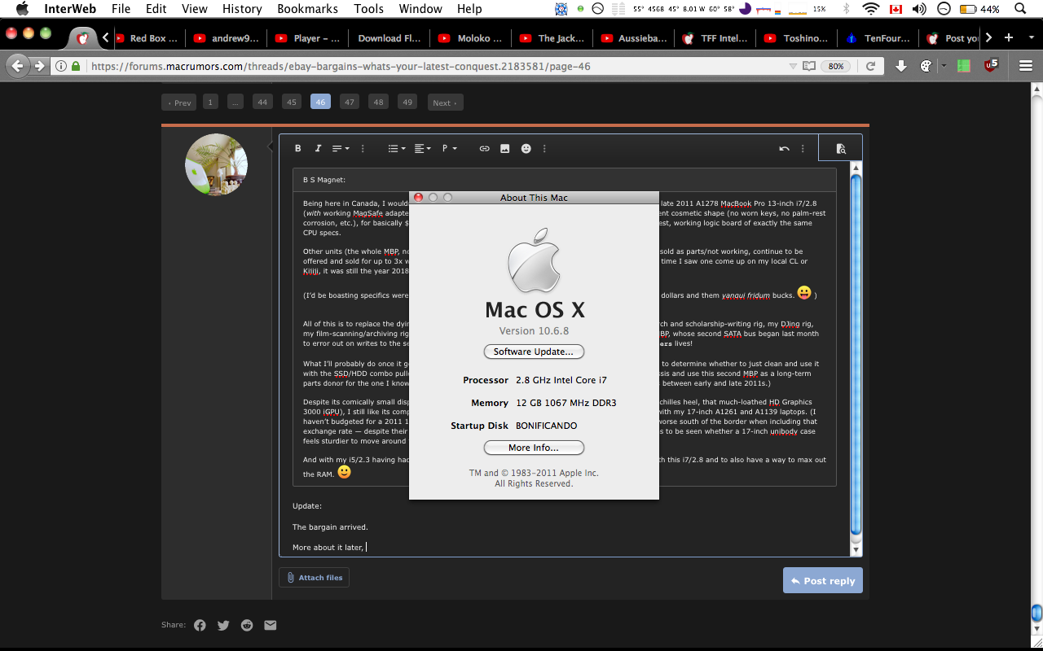Share thread via the Reddit icon
1043x651 pixels.
click(x=247, y=625)
